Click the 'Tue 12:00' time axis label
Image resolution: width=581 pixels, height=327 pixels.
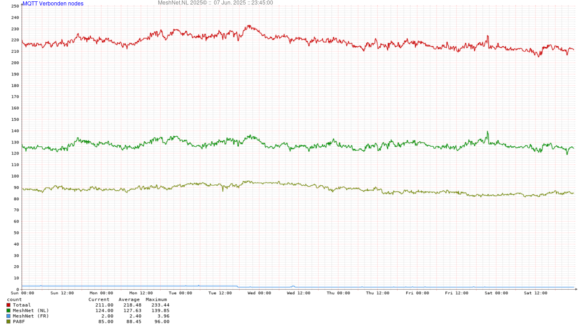point(220,293)
